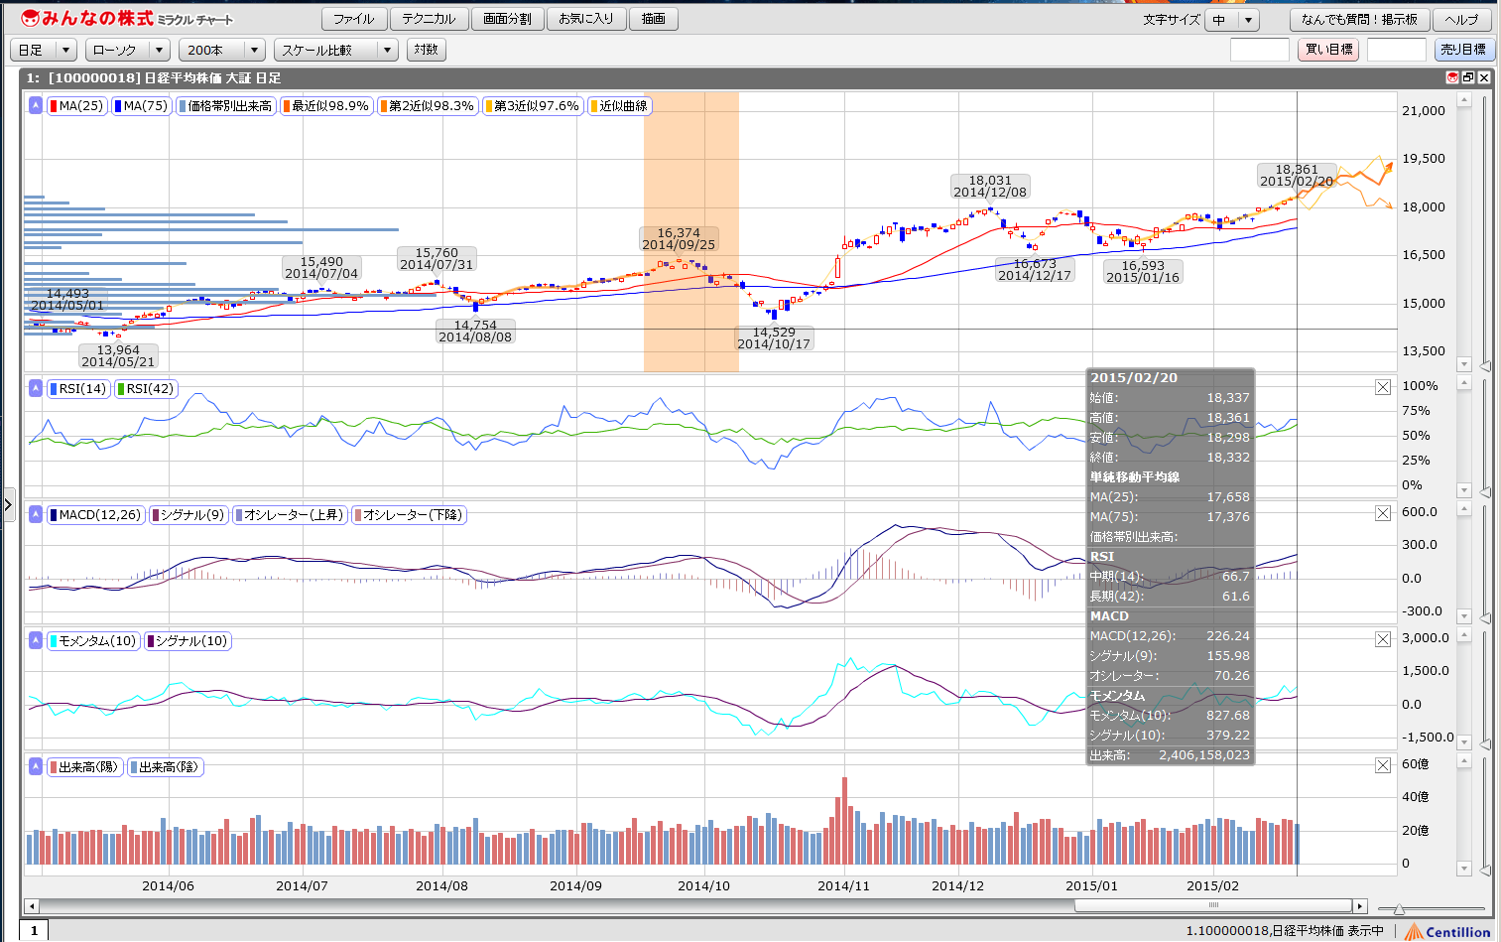Screen dimensions: 1501x942
Task: Toggle the RSI(42) line visibility
Action: coord(146,389)
